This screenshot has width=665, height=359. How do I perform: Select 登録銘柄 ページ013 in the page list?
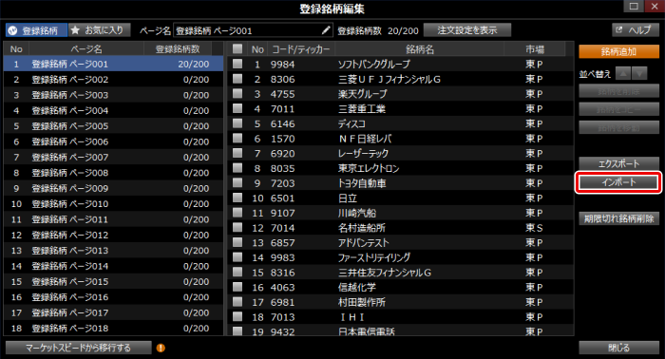point(113,251)
